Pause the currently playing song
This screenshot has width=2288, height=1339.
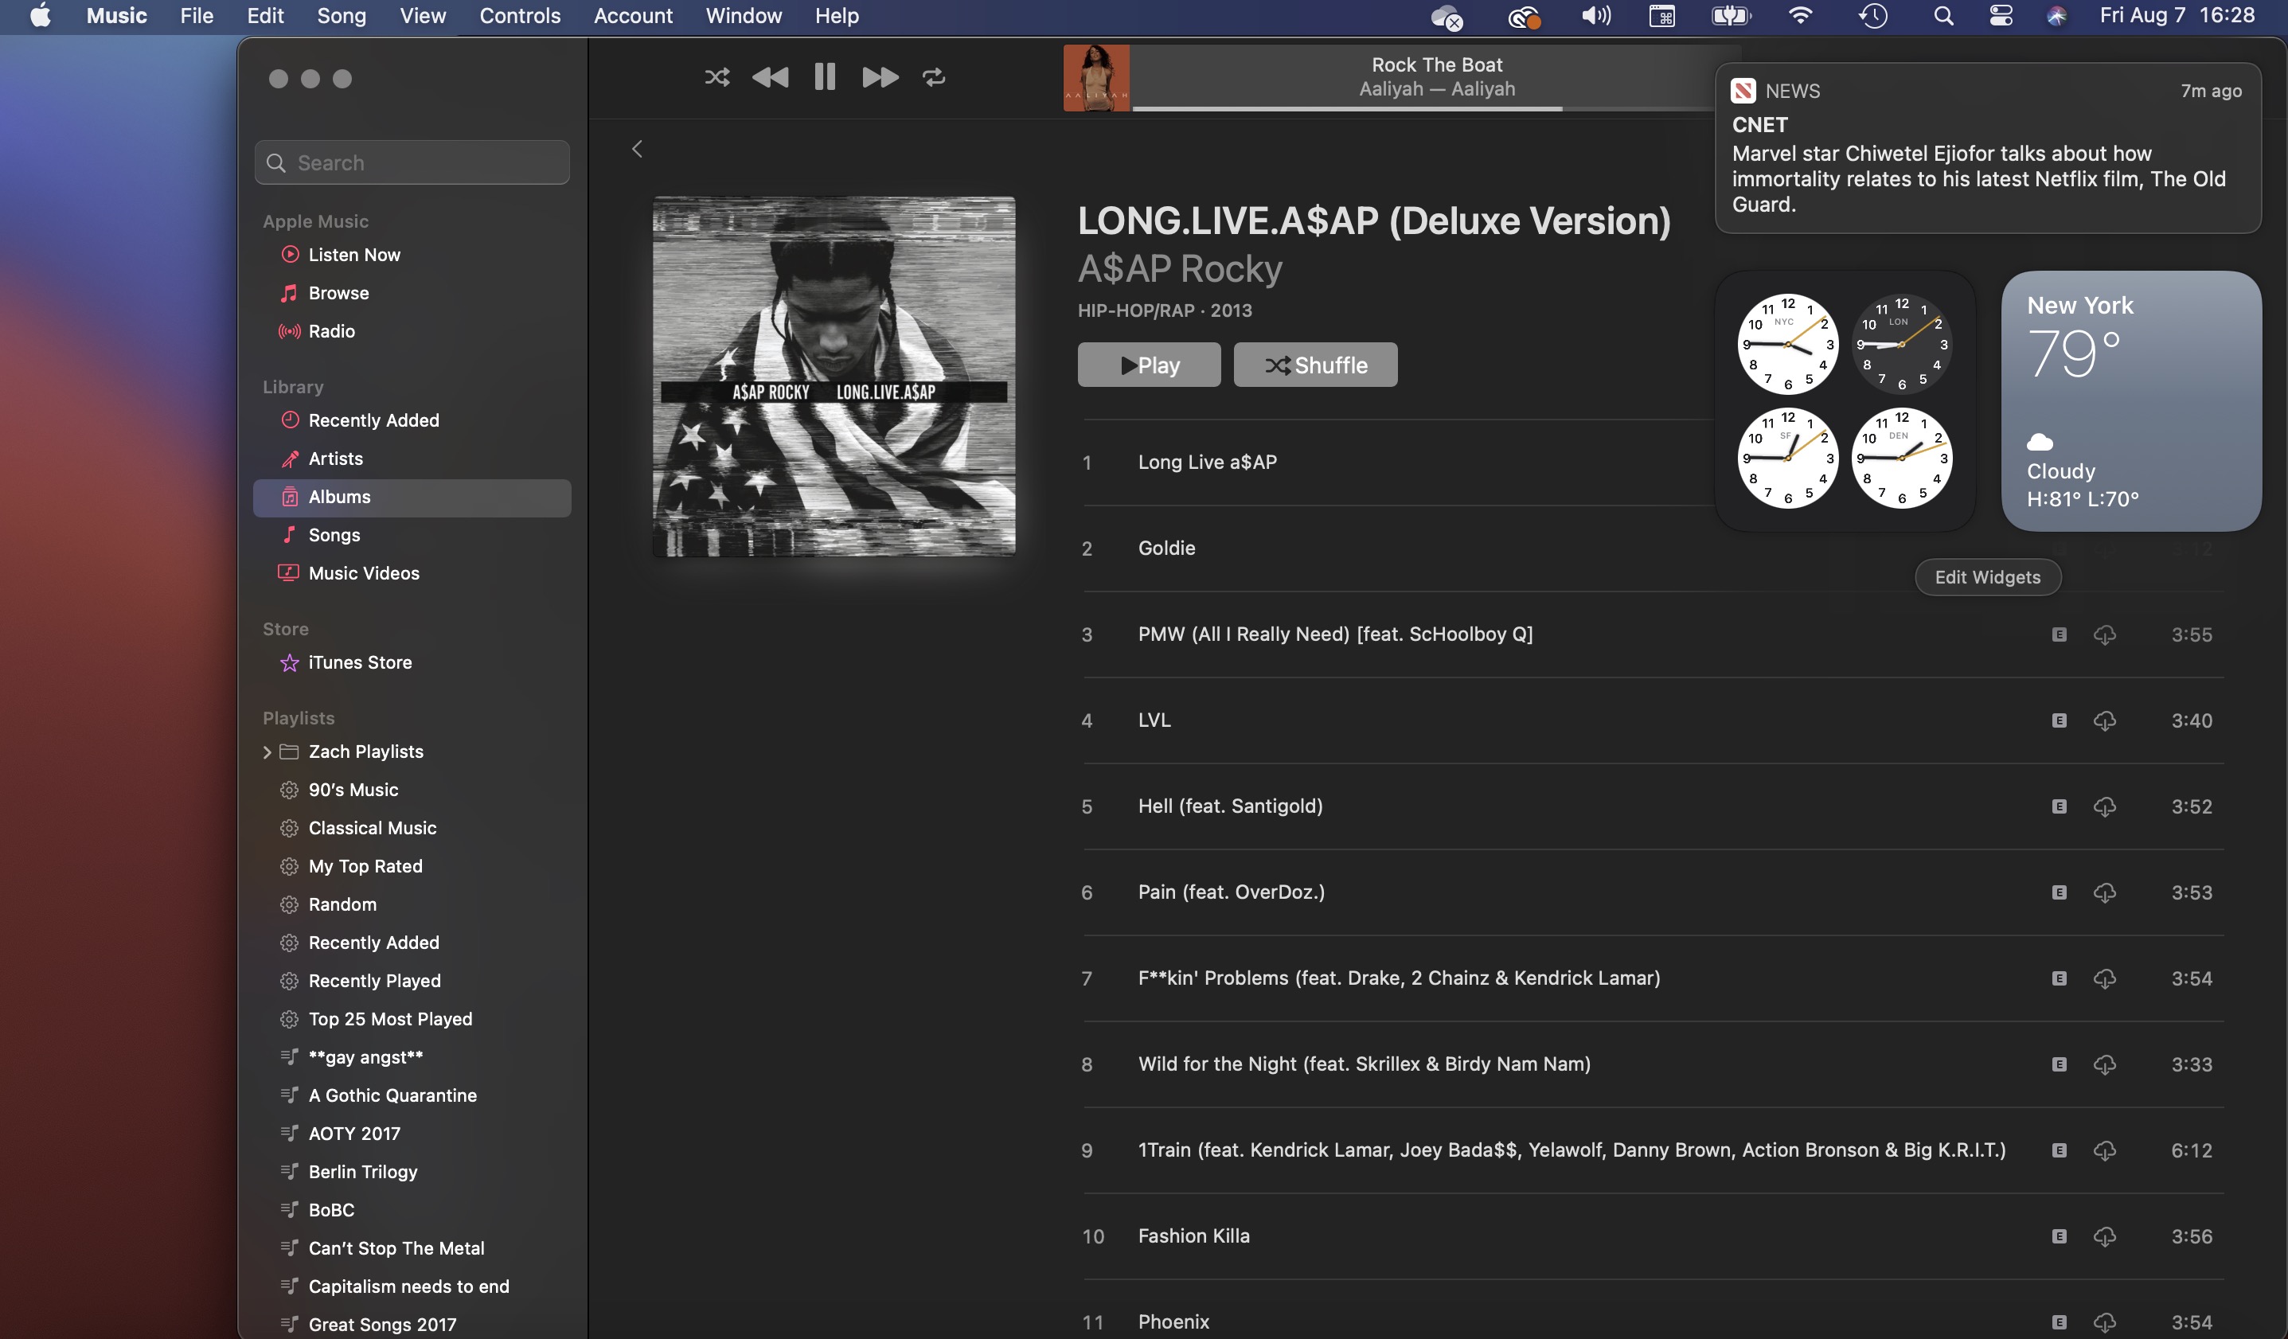pos(826,77)
